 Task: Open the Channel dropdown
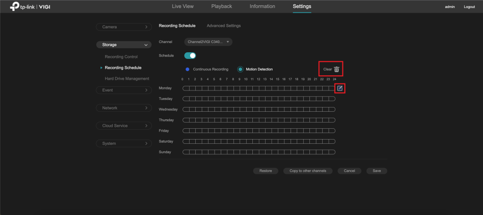(x=208, y=42)
